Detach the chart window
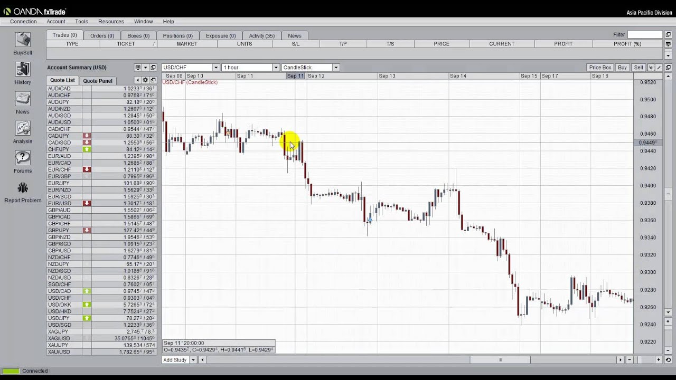676x380 pixels. click(x=668, y=68)
